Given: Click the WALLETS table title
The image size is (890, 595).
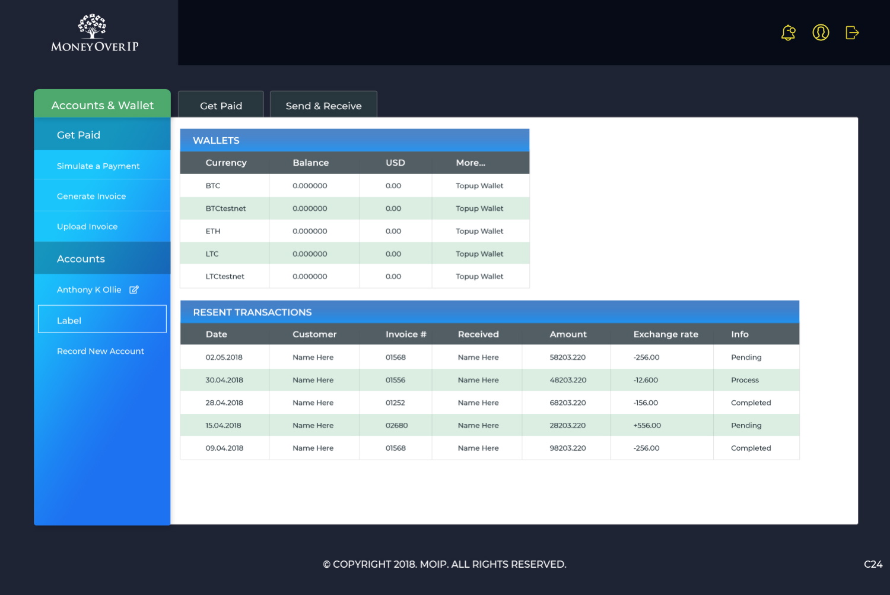Looking at the screenshot, I should point(216,141).
